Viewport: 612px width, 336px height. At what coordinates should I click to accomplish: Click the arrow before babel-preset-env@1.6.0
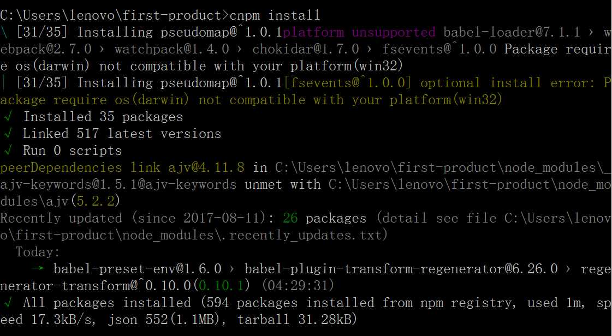click(38, 269)
